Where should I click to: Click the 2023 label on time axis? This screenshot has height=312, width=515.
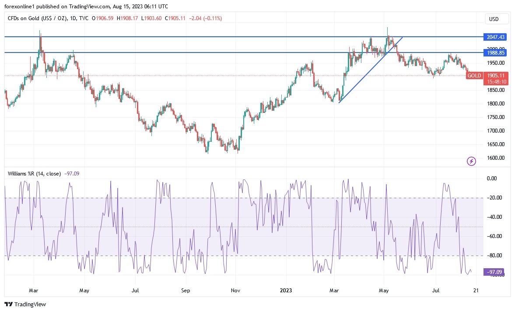coord(286,290)
